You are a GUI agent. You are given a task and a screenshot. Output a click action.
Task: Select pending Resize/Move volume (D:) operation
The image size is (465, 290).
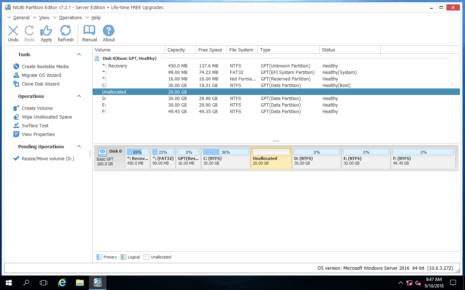pos(48,159)
